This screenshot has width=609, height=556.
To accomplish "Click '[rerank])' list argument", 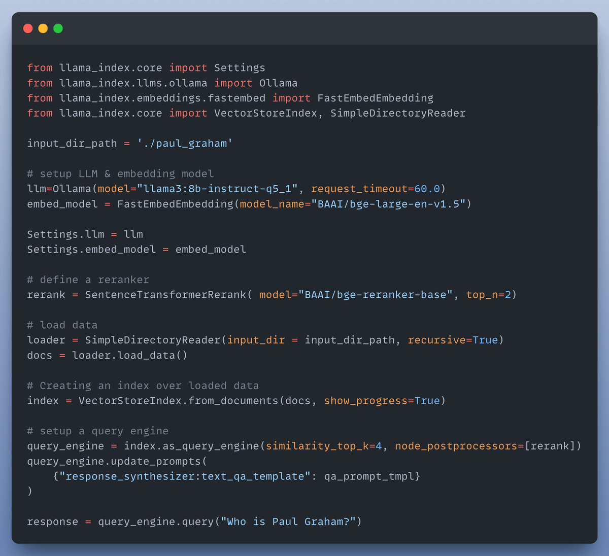I will click(x=553, y=446).
